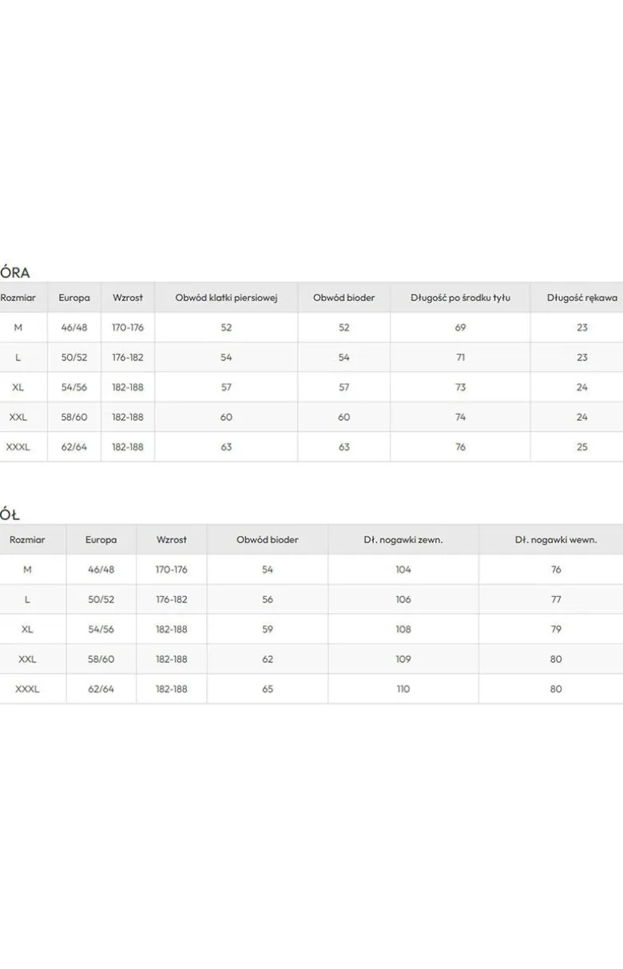Select the 50/52 cell in bottom table
The height and width of the screenshot is (969, 623).
coord(101,599)
